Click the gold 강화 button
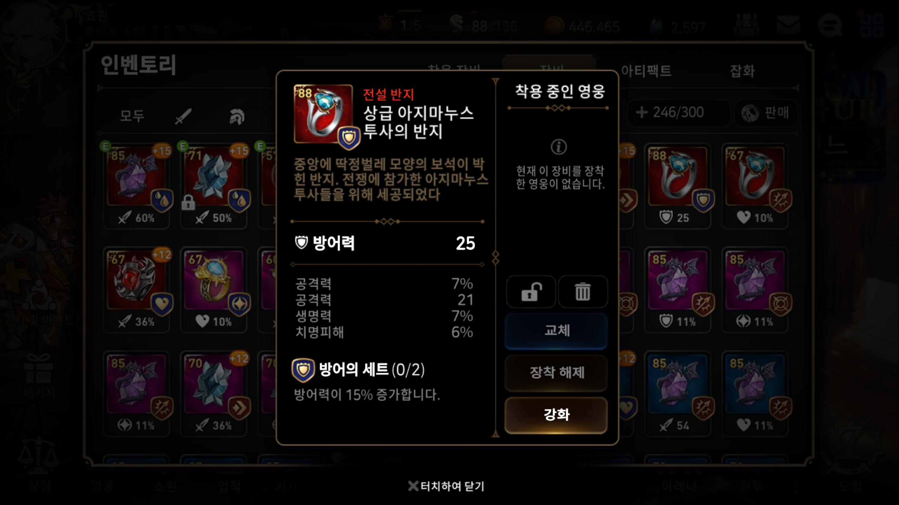This screenshot has height=505, width=899. coord(556,415)
